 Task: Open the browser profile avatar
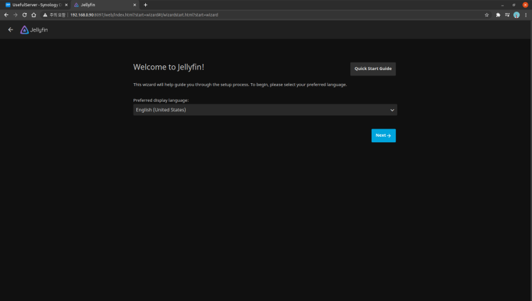[516, 15]
